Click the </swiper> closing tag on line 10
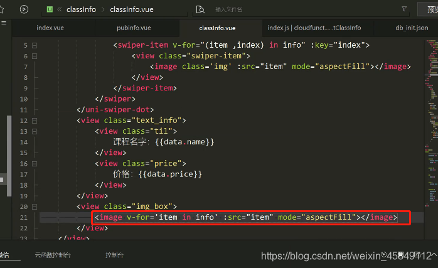This screenshot has width=438, height=268. pyautogui.click(x=115, y=99)
